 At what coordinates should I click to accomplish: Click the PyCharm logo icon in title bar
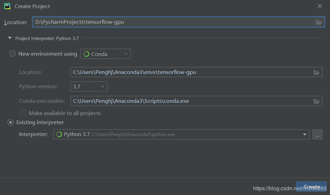[x=7, y=6]
